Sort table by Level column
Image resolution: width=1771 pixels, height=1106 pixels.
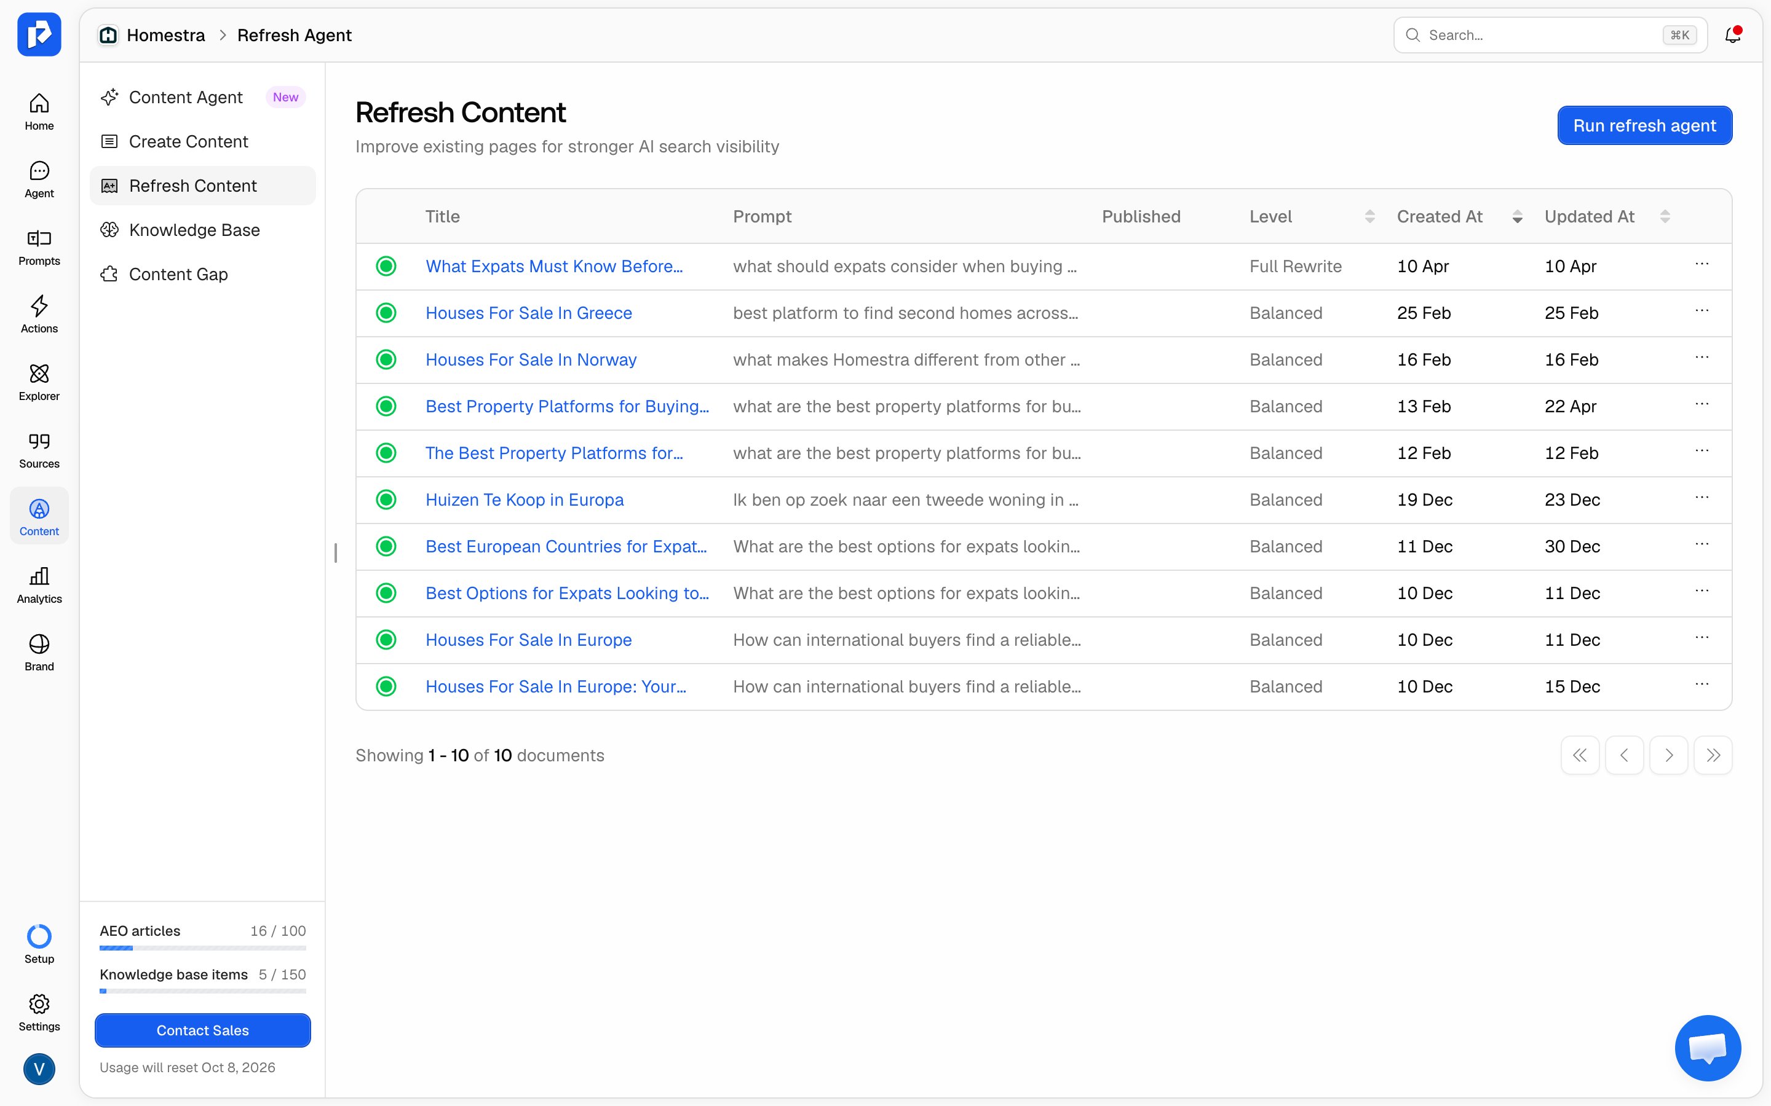[1369, 216]
